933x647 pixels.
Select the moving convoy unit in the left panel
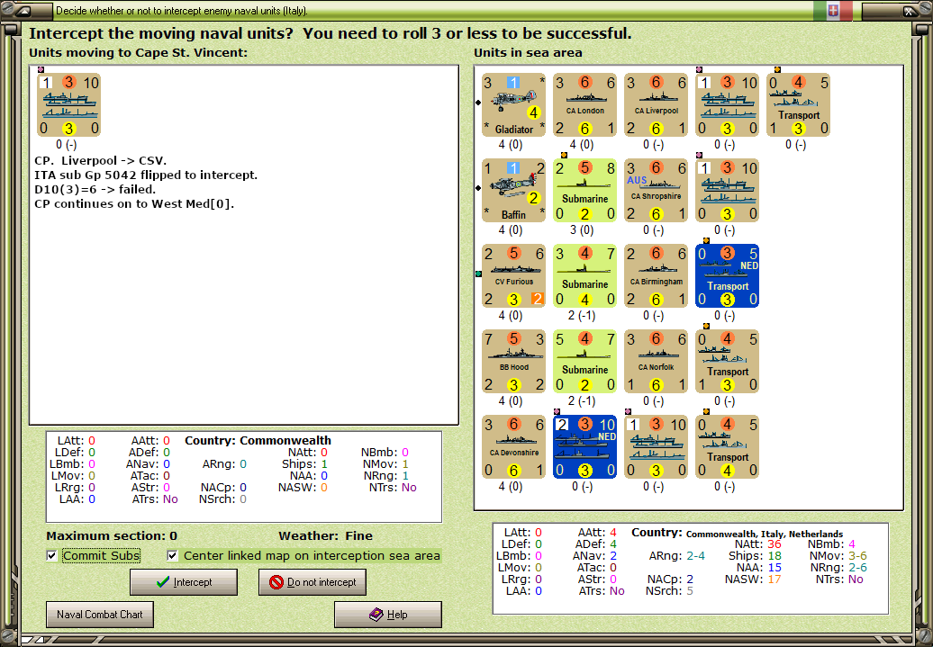69,105
